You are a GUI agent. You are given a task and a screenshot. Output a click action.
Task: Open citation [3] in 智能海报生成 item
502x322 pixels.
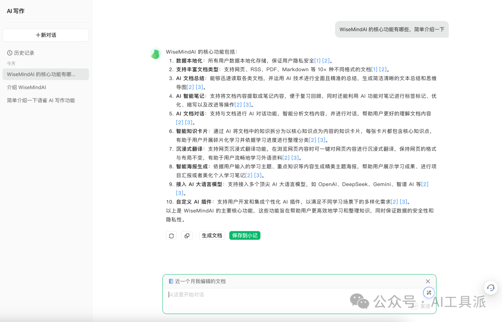click(258, 175)
